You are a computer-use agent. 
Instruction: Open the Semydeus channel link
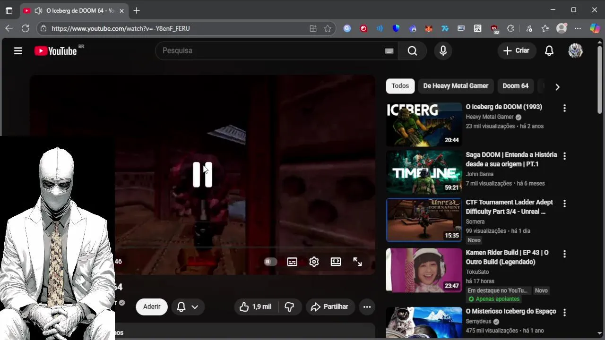click(479, 322)
